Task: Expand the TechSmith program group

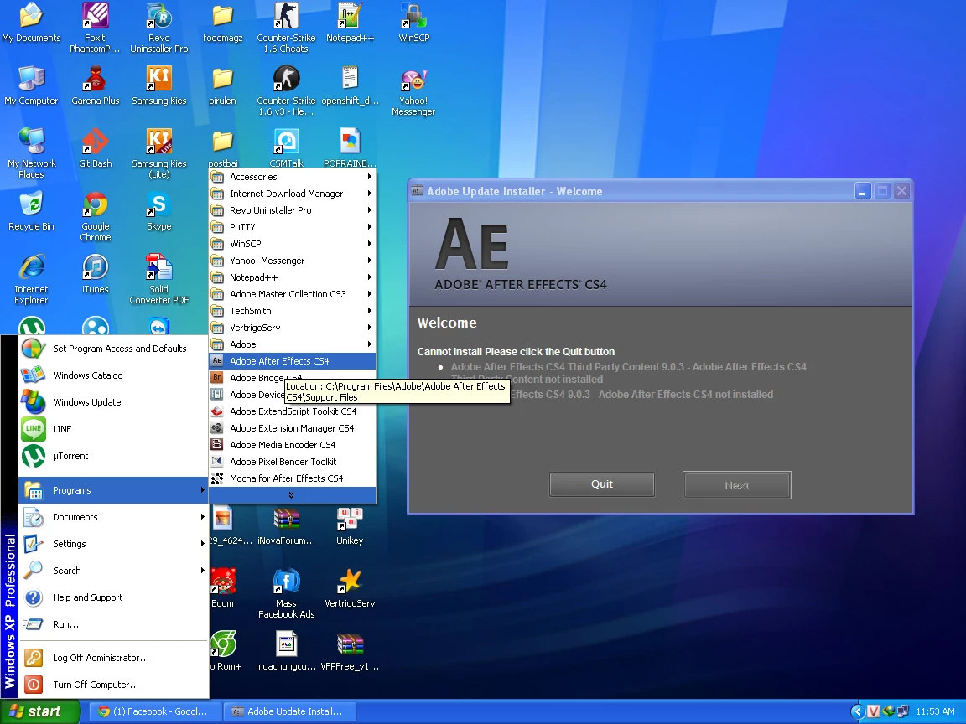Action: click(x=292, y=310)
